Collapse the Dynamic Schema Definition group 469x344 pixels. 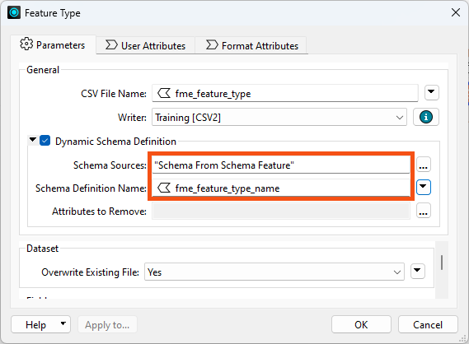pyautogui.click(x=33, y=139)
